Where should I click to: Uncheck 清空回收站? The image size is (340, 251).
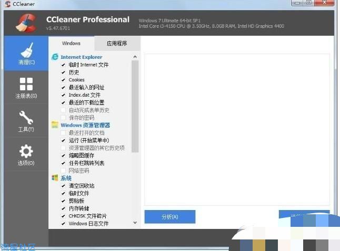pos(63,186)
